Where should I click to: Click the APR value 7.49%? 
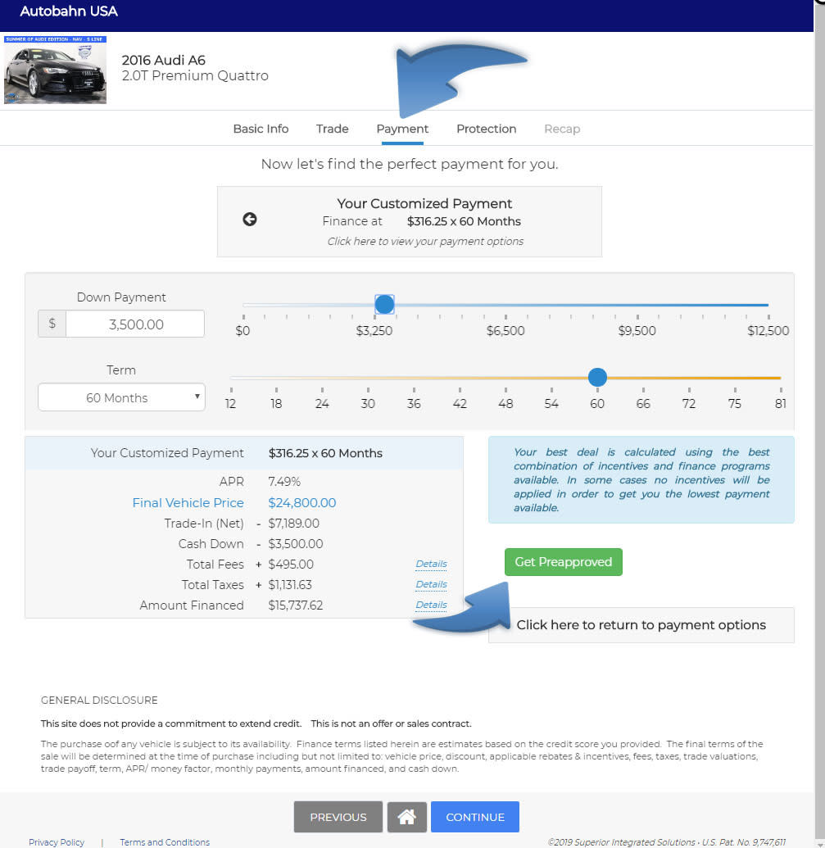tap(284, 481)
